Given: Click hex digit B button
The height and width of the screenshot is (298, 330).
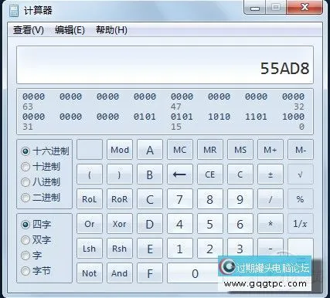Looking at the screenshot, I should pyautogui.click(x=150, y=174).
